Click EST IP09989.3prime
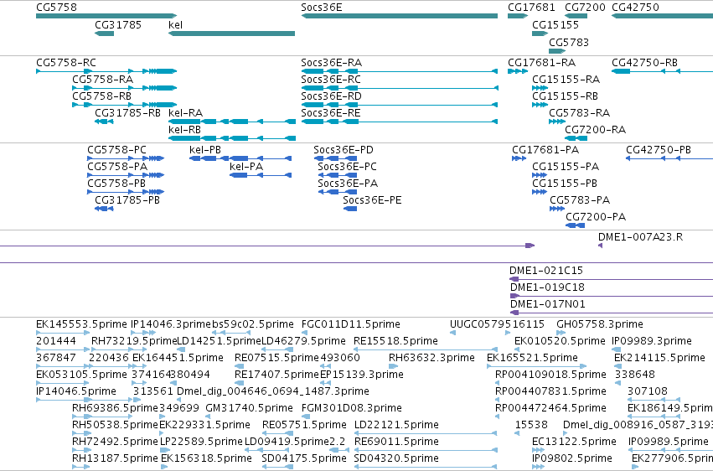The image size is (713, 471). 616,349
